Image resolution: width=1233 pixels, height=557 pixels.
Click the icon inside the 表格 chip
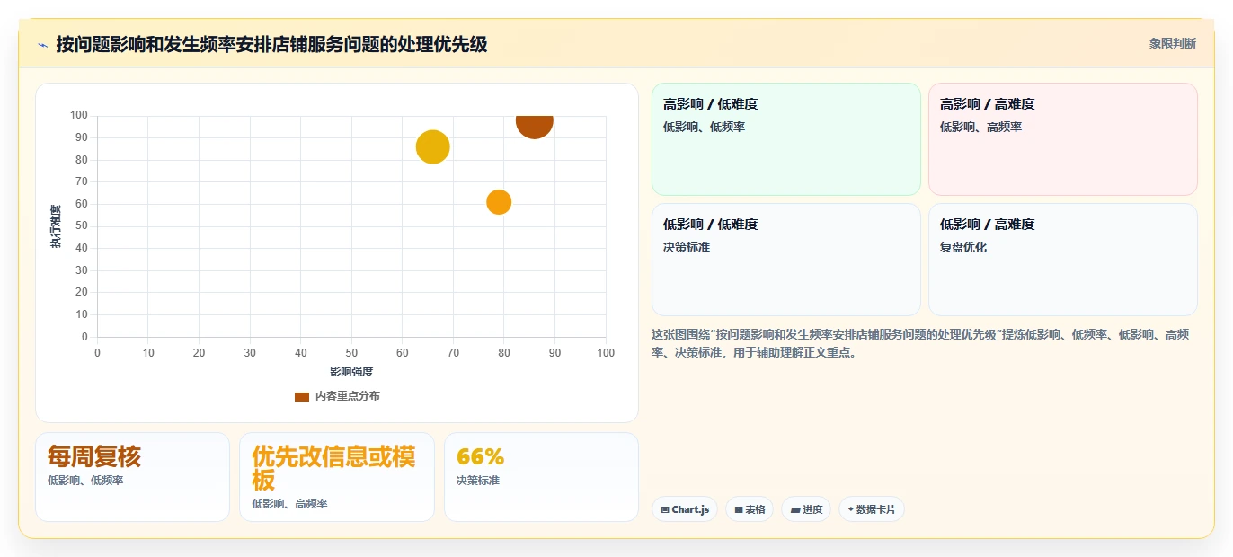pyautogui.click(x=738, y=510)
